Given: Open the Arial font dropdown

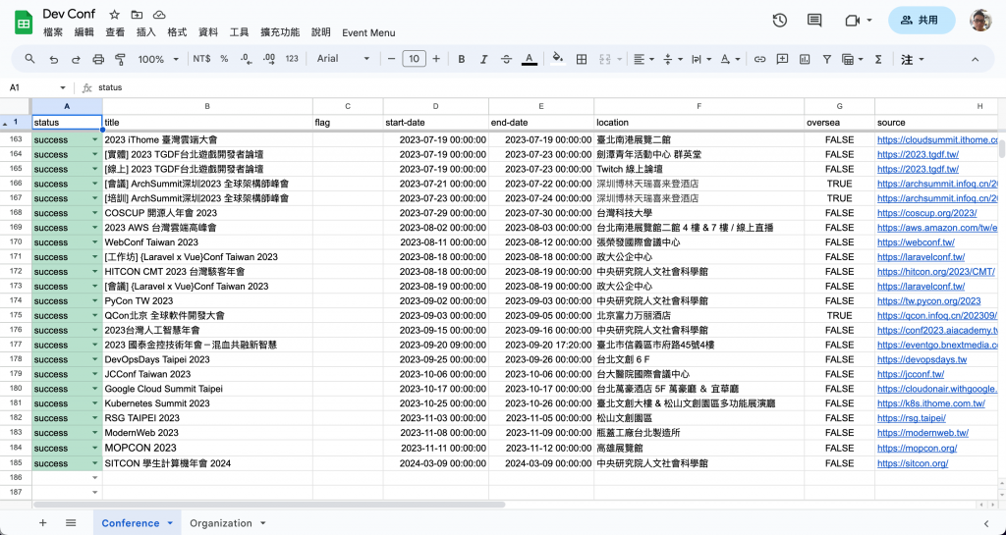Looking at the screenshot, I should point(343,59).
